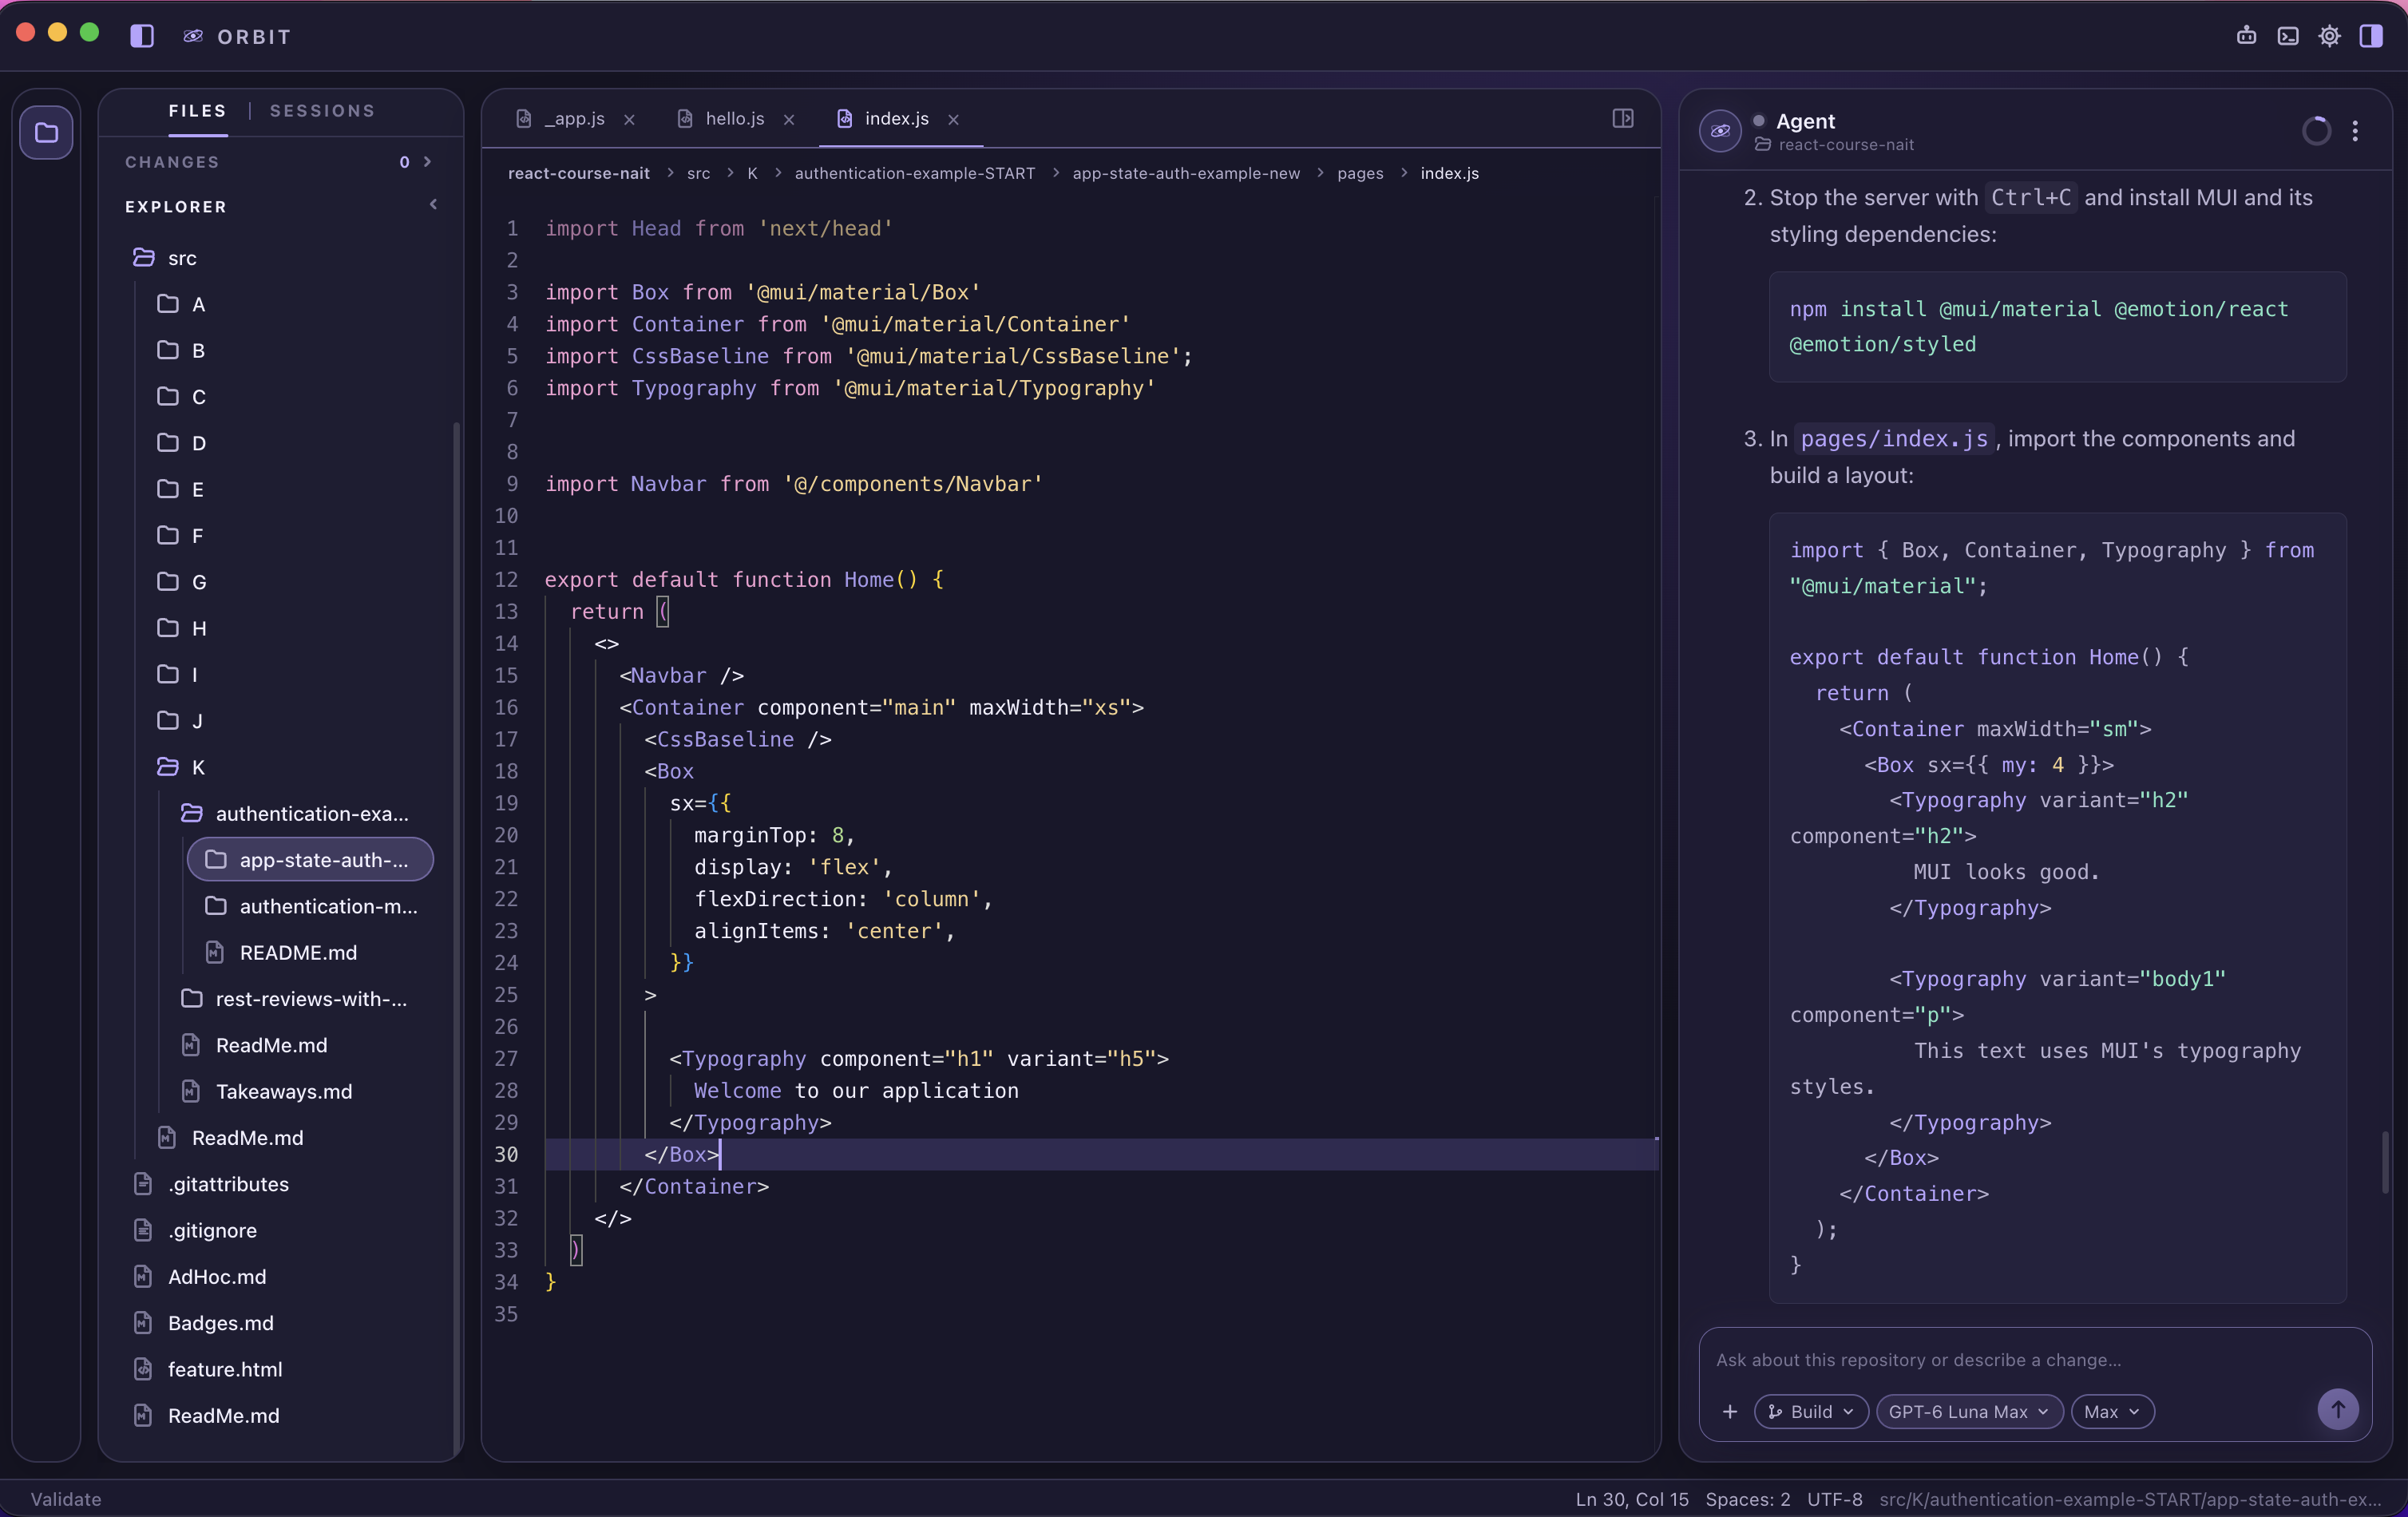The width and height of the screenshot is (2408, 1517).
Task: Click UTF-8 encoding indicator
Action: [1835, 1499]
